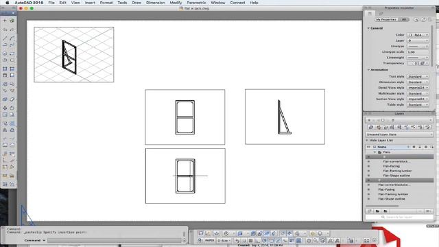Click the Hide Layer List disclosure triangle
This screenshot has width=439, height=247.
[x=367, y=140]
